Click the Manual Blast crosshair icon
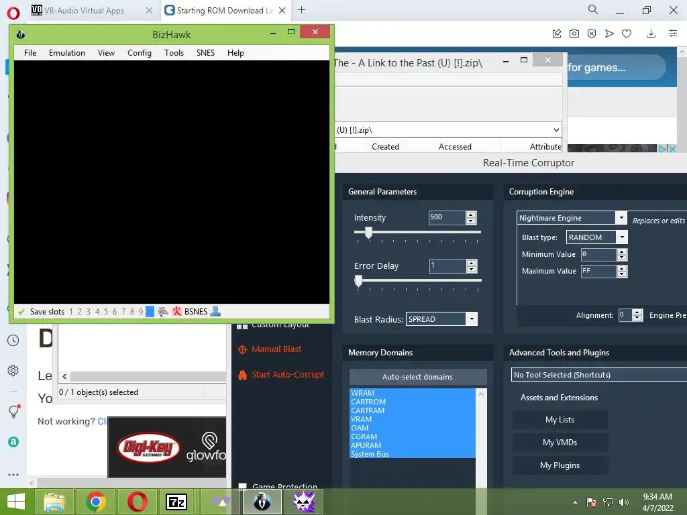Image resolution: width=687 pixels, height=515 pixels. pyautogui.click(x=242, y=349)
